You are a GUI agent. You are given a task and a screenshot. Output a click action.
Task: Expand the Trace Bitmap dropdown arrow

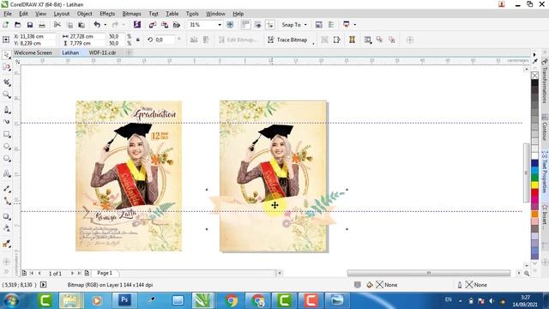pyautogui.click(x=313, y=44)
